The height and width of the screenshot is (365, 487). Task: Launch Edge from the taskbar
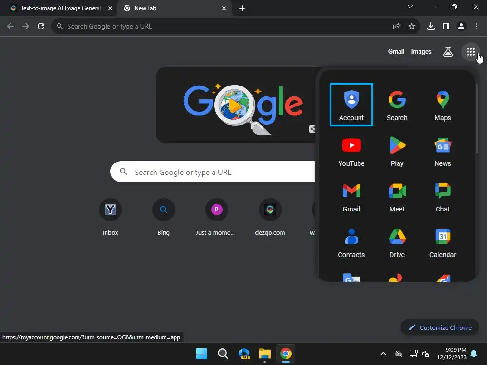(x=244, y=354)
